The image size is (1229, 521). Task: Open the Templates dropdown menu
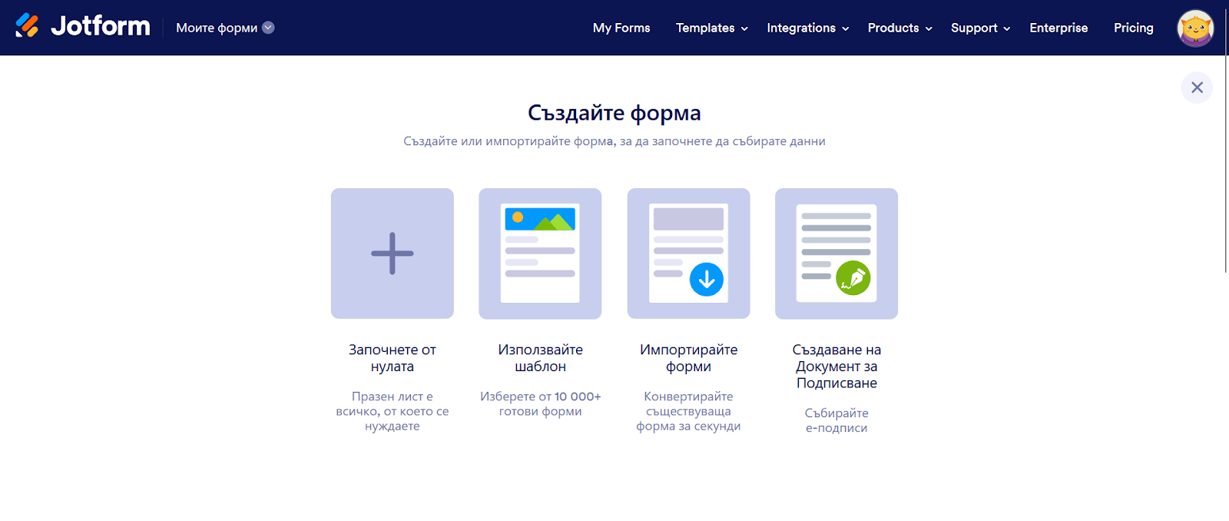711,28
